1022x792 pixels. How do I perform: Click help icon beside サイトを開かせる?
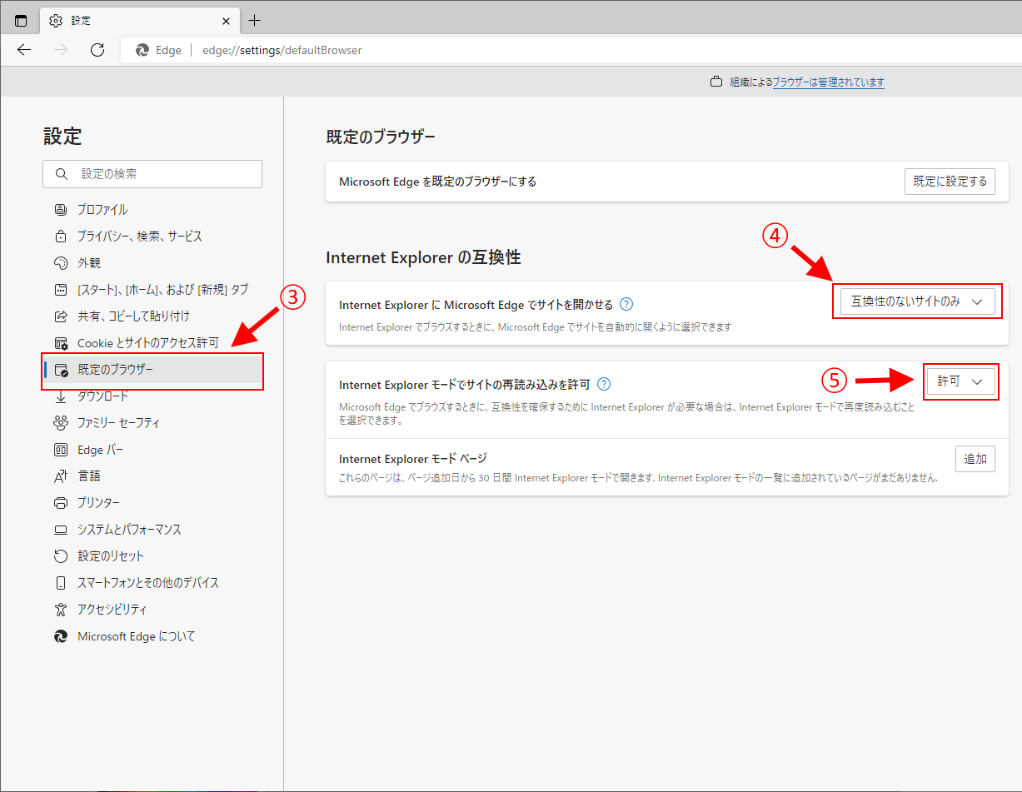pos(627,304)
